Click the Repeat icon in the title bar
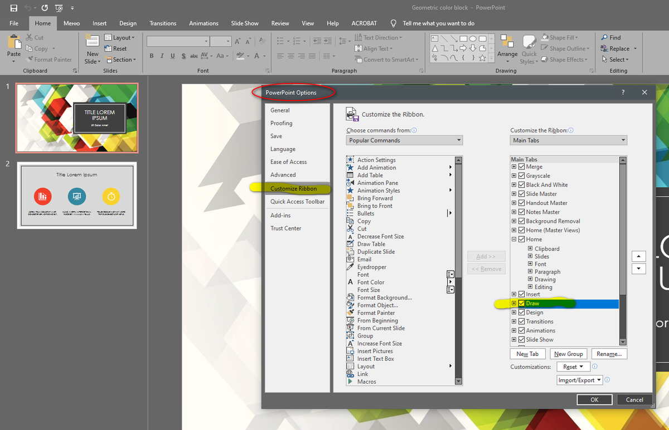This screenshot has width=669, height=430. tap(45, 8)
